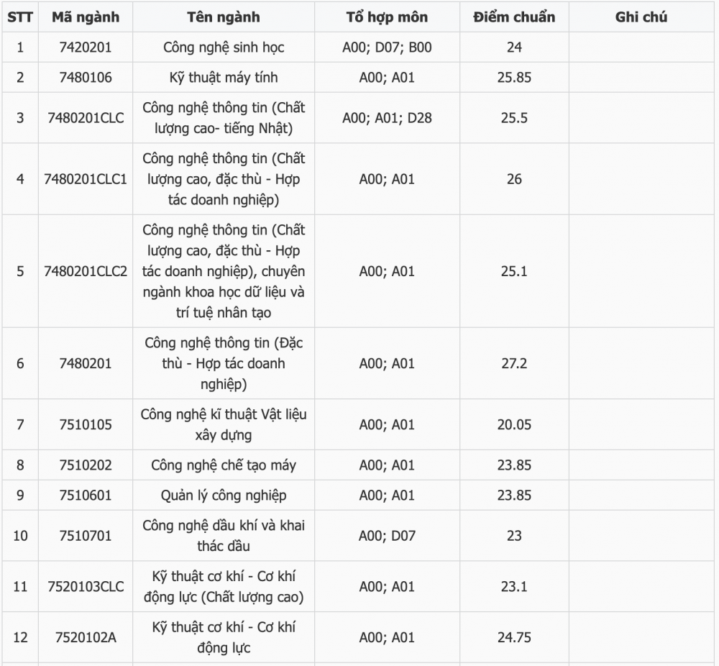Select Công nghệ chế tạo máy cell
Image resolution: width=719 pixels, height=666 pixels.
coord(224,465)
